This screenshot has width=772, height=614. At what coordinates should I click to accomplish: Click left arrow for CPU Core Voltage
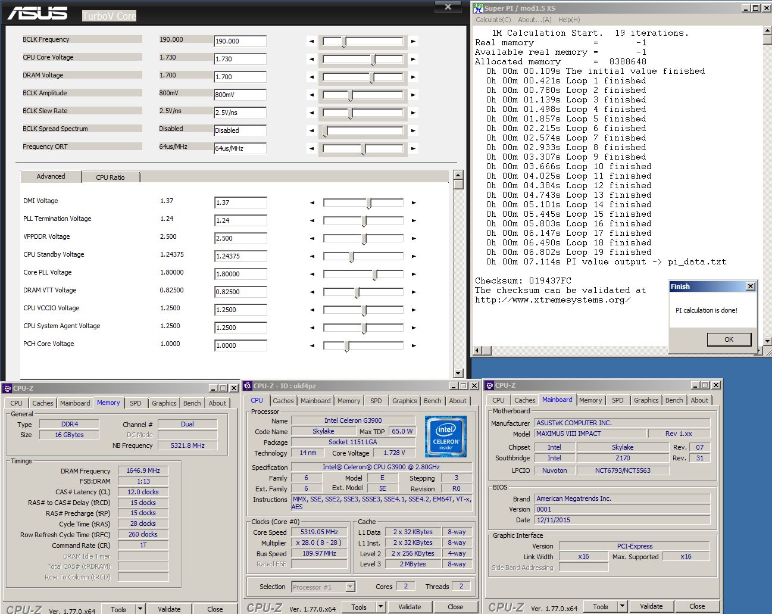(311, 60)
